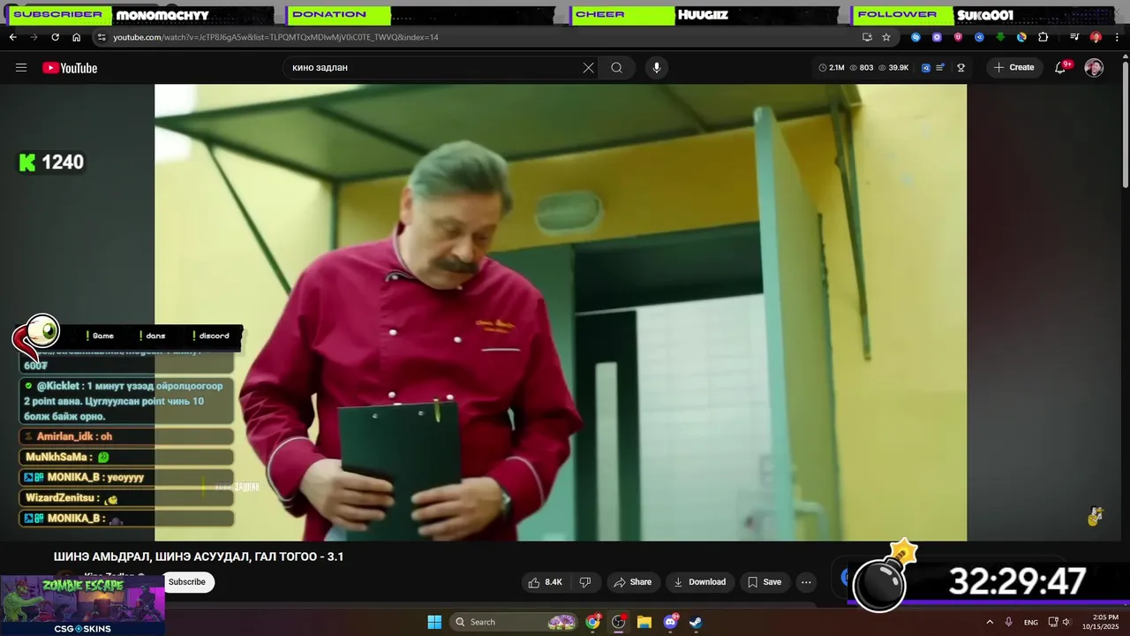Switch the ENG input language
1130x636 pixels.
point(1031,622)
